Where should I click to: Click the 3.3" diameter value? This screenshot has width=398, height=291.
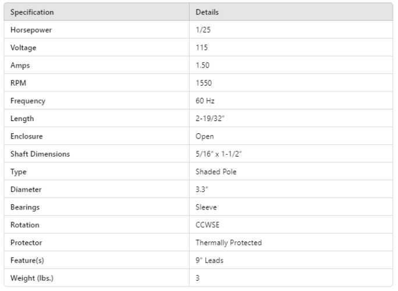pyautogui.click(x=202, y=190)
